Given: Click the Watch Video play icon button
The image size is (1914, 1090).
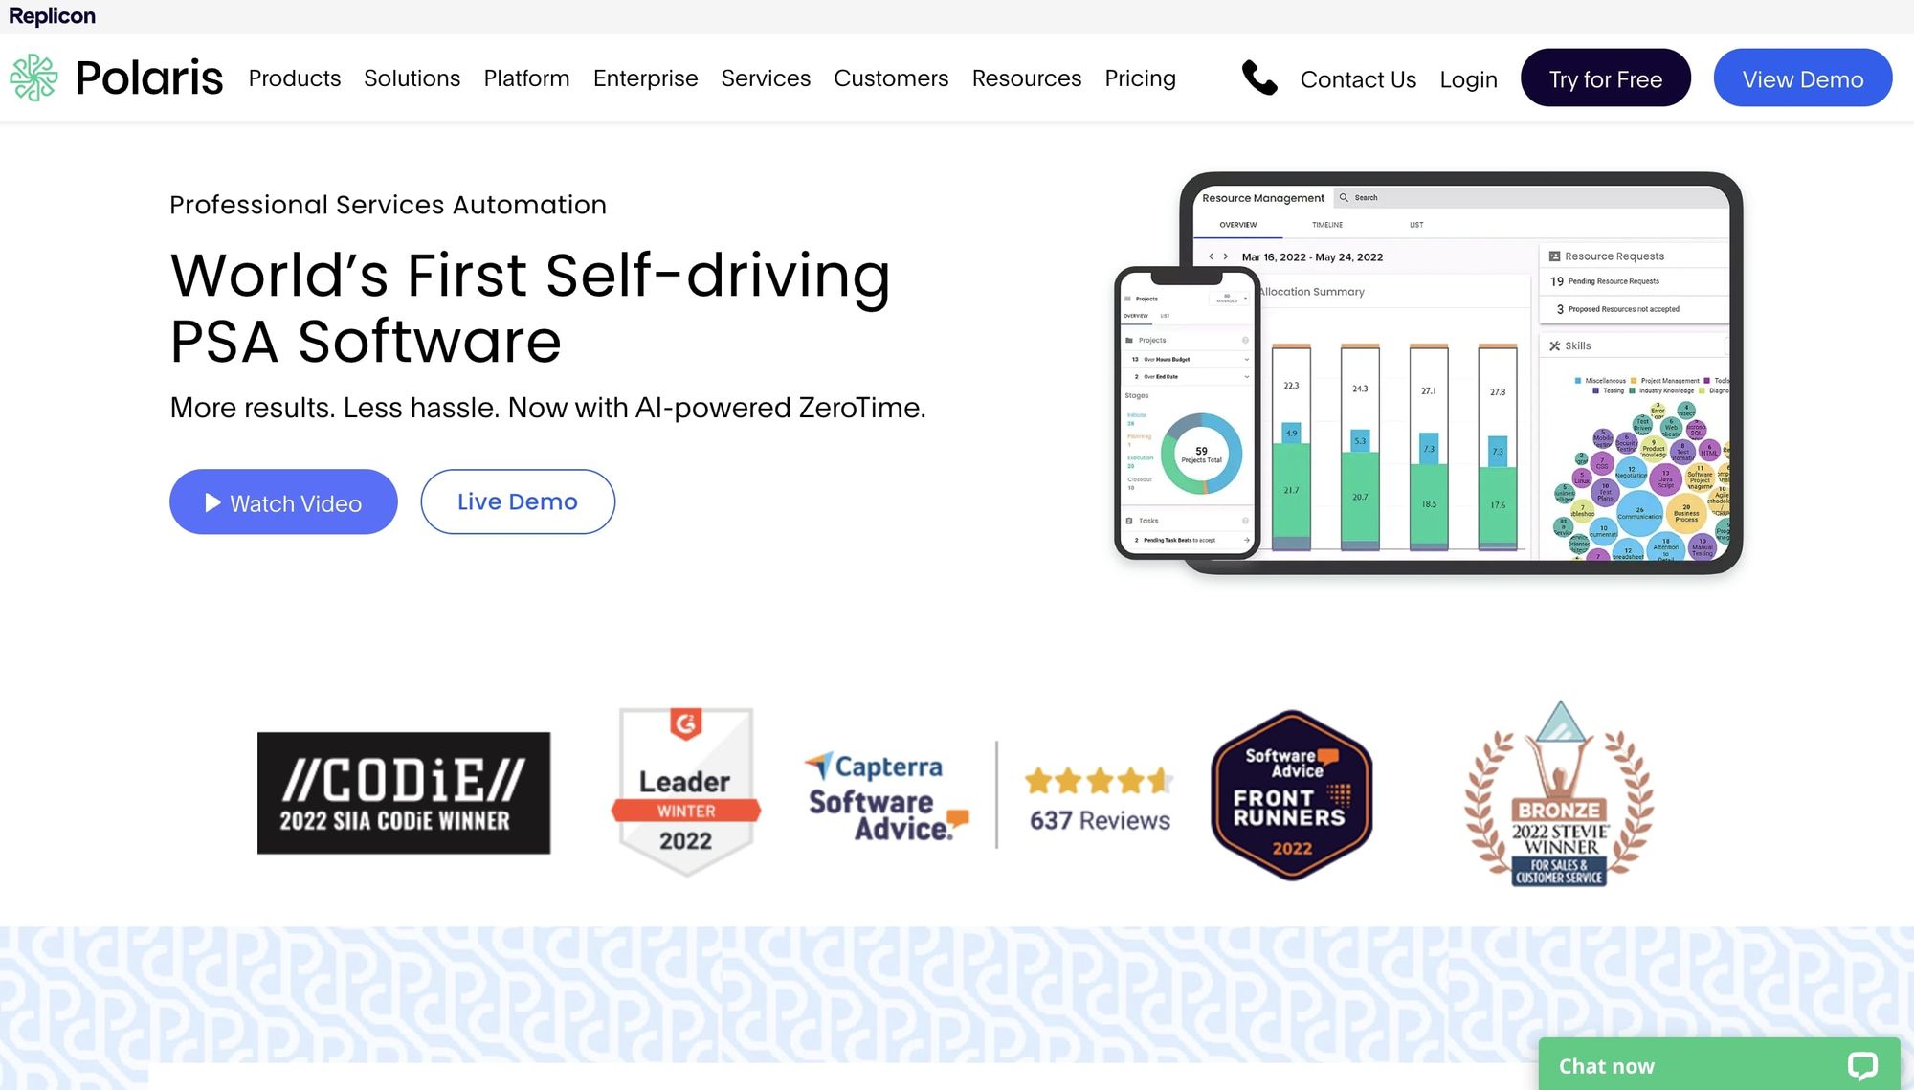Looking at the screenshot, I should (213, 501).
